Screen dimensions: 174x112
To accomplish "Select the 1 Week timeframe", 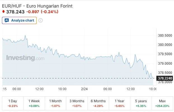I will click(x=34, y=103).
